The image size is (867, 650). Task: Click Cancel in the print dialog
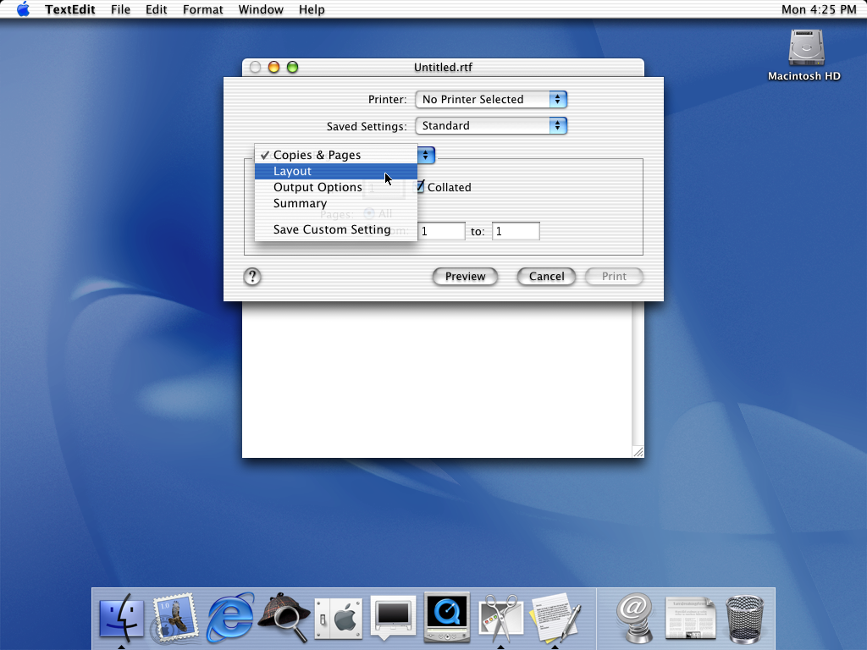pos(546,277)
